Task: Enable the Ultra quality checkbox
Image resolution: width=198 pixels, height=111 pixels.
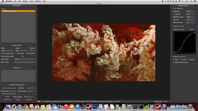Action: pos(26,53)
